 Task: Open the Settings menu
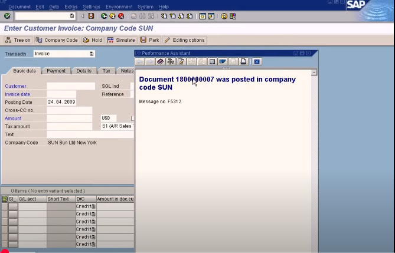coord(92,7)
